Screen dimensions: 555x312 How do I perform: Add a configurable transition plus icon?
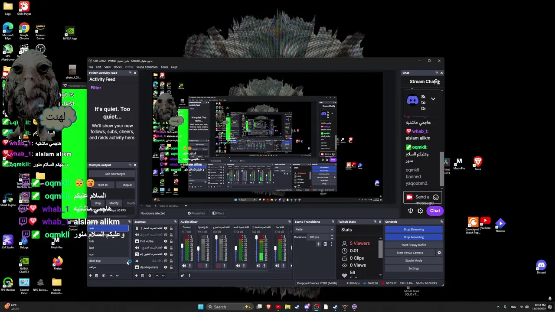coord(319,244)
